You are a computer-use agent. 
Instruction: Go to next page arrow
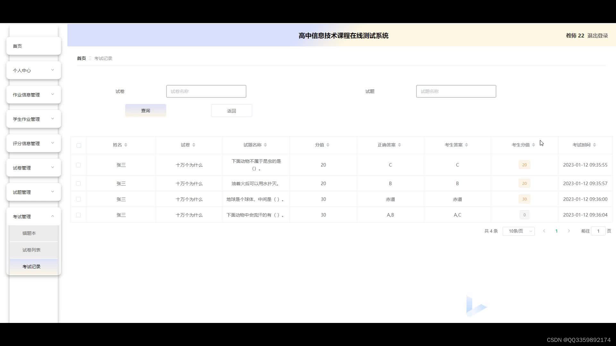569,231
